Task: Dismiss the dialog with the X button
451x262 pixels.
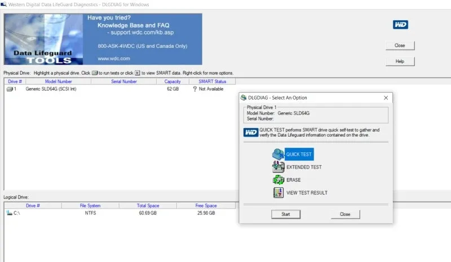Action: pyautogui.click(x=386, y=98)
